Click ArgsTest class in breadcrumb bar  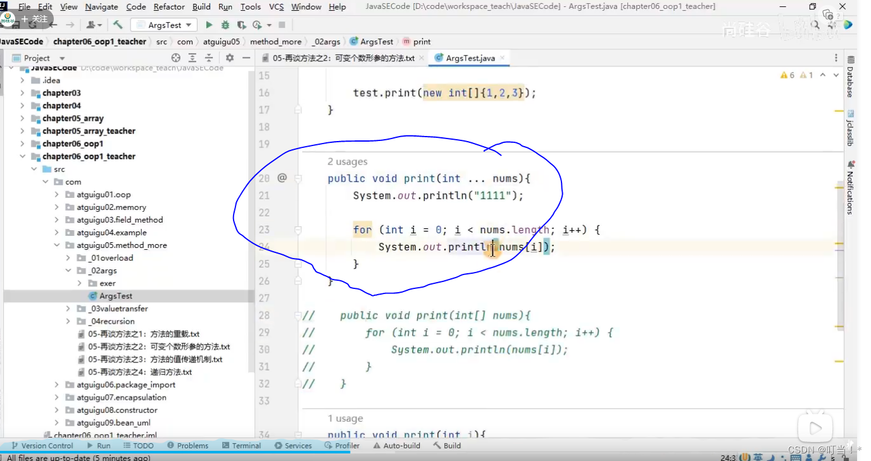[372, 42]
